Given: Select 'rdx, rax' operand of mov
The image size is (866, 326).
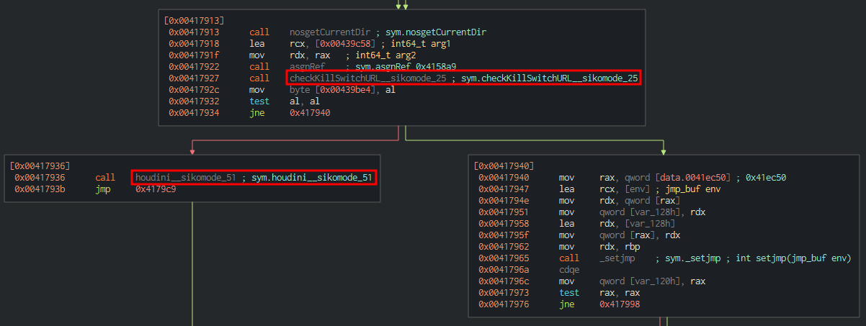Looking at the screenshot, I should pyautogui.click(x=311, y=55).
